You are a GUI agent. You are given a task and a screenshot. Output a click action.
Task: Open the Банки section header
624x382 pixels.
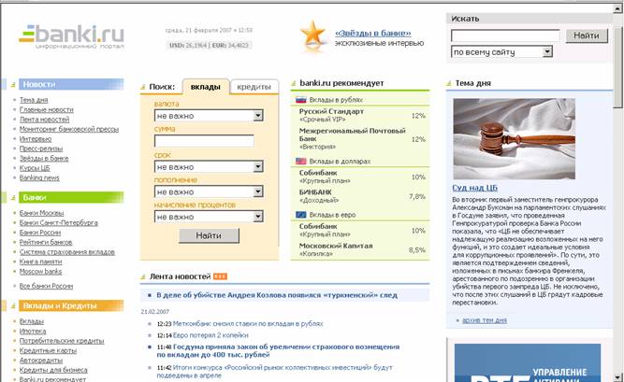coord(71,198)
